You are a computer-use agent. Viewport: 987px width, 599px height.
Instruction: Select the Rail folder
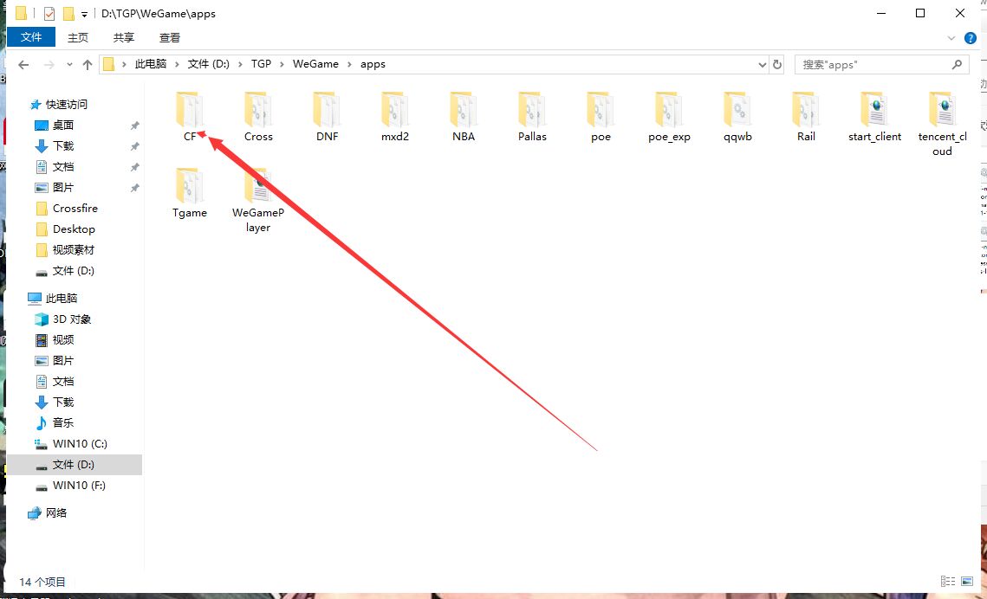[807, 116]
